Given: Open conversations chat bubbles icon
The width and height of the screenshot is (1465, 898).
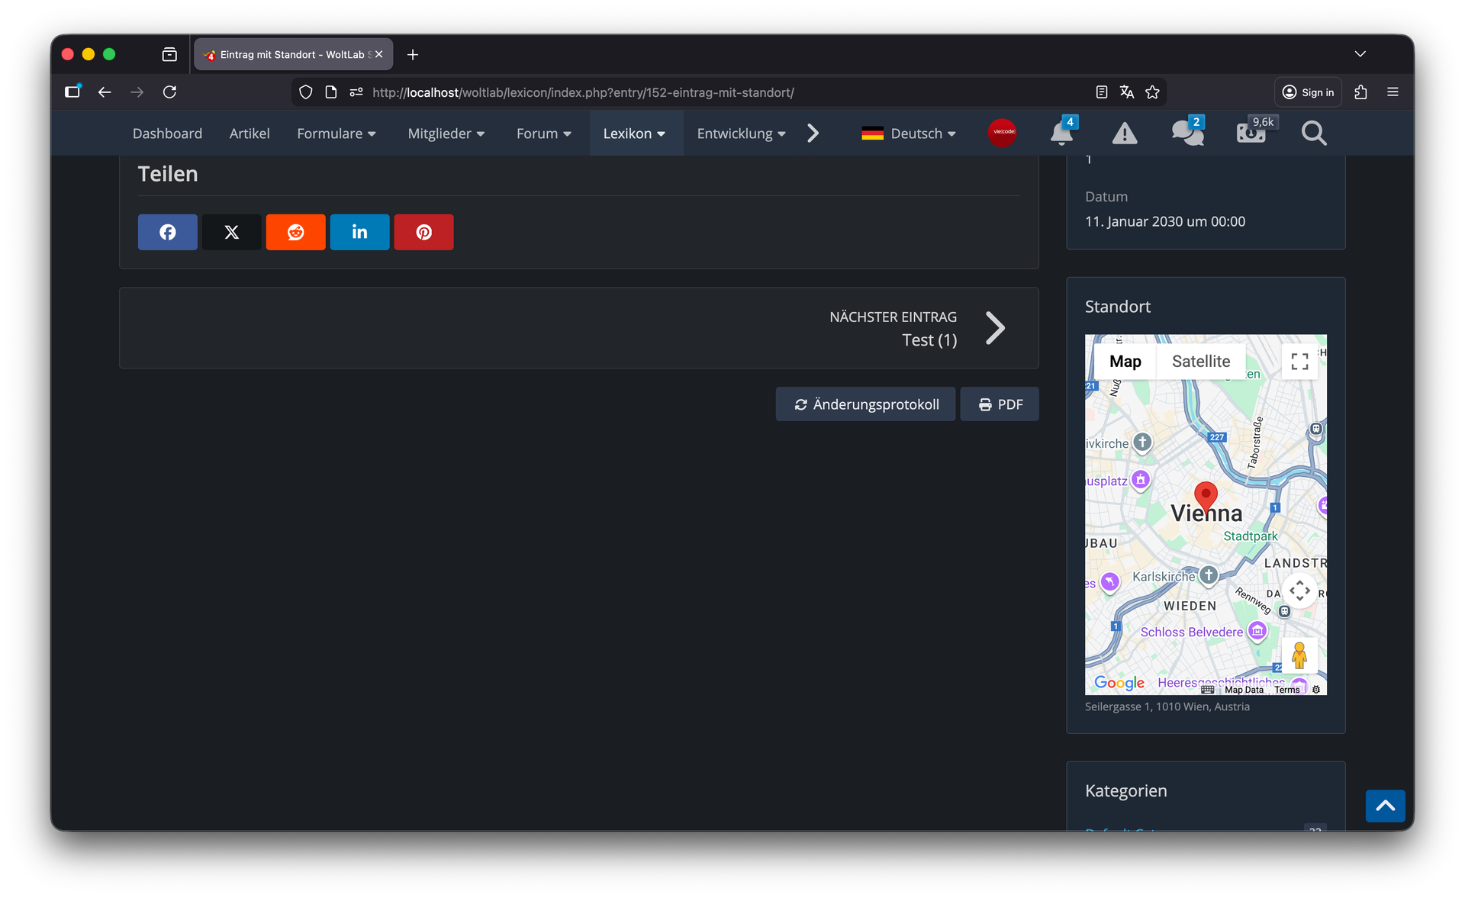Looking at the screenshot, I should pyautogui.click(x=1187, y=134).
